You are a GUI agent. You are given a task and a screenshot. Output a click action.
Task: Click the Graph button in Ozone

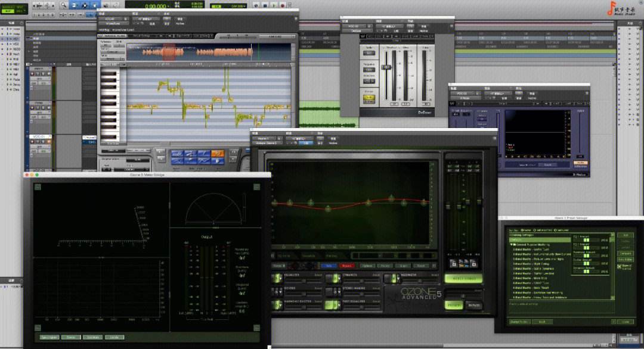tap(403, 266)
